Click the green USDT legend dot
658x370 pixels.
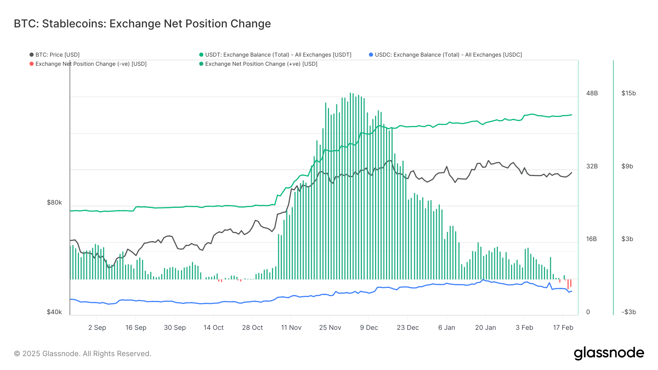(x=201, y=55)
